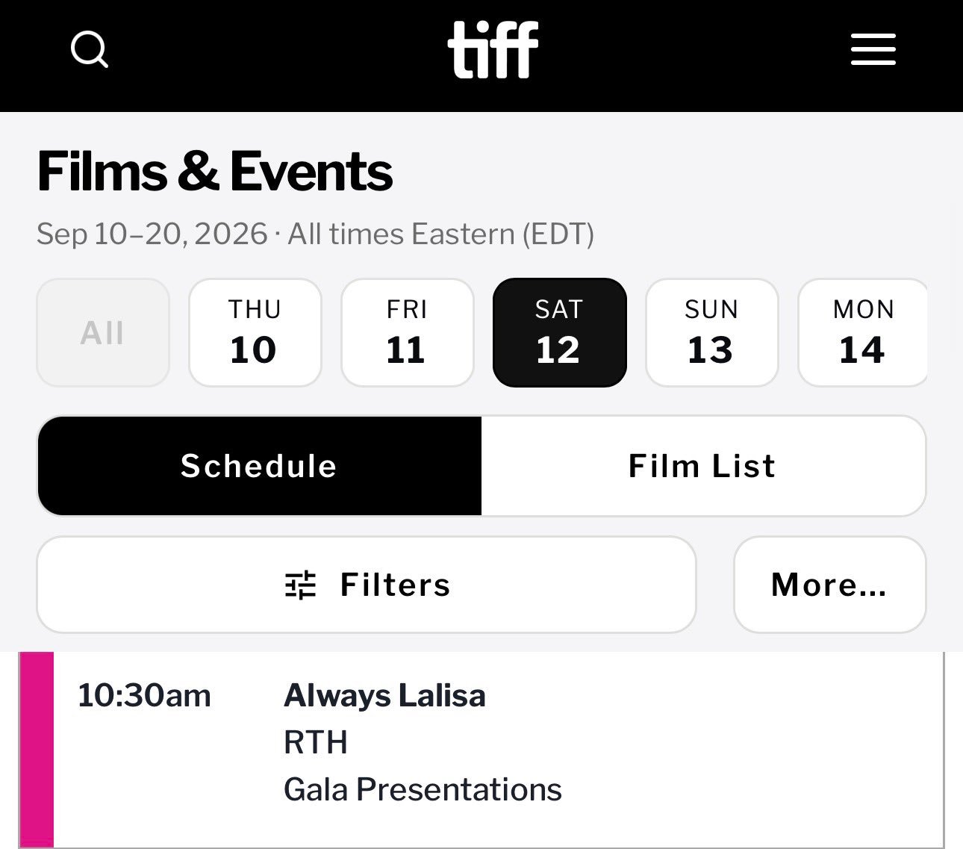Switch to the Schedule view
The image size is (963, 849).
pyautogui.click(x=259, y=466)
